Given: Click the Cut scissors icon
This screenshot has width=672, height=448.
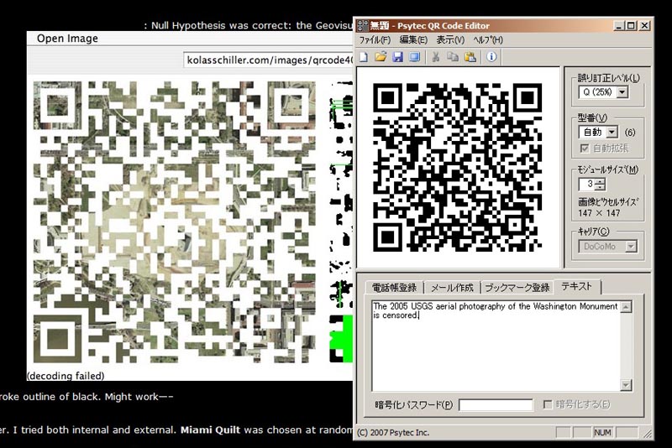Looking at the screenshot, I should coord(436,57).
